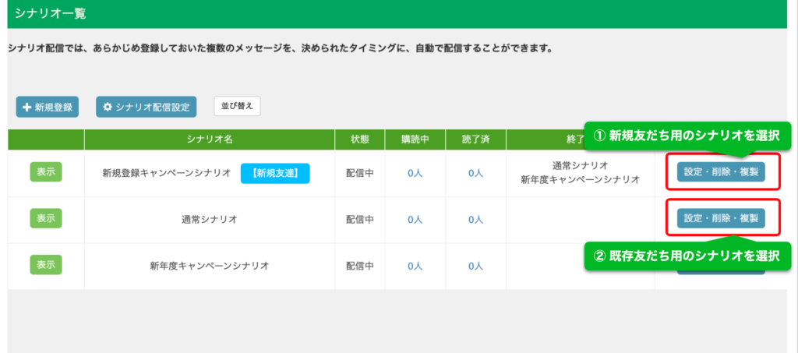This screenshot has width=798, height=353.
Task: Click 読了済 0人 link in first row
Action: coord(475,174)
